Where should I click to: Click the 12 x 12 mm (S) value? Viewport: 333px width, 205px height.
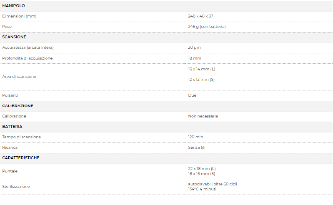(x=201, y=80)
